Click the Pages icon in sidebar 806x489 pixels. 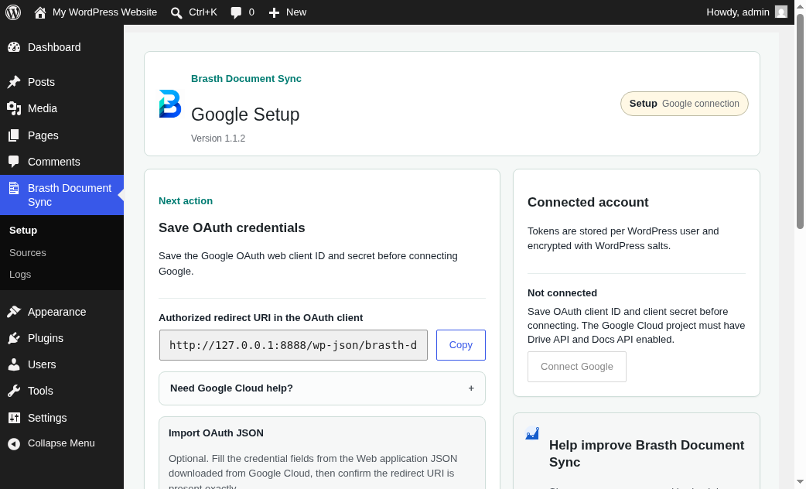point(14,135)
